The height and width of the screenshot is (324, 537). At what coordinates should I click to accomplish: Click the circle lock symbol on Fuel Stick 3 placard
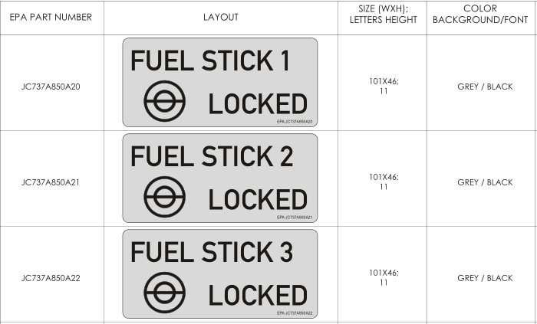pyautogui.click(x=160, y=294)
